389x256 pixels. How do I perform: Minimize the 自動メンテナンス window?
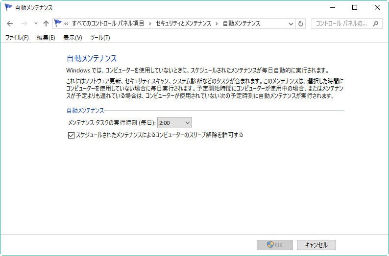[x=333, y=8]
